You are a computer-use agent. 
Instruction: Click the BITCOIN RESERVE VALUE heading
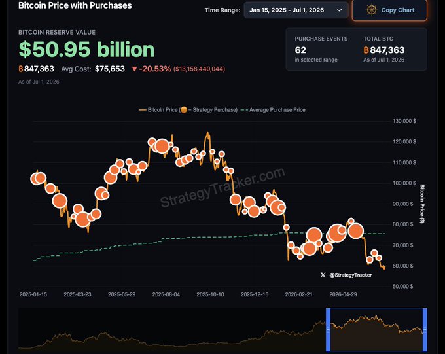pyautogui.click(x=57, y=32)
